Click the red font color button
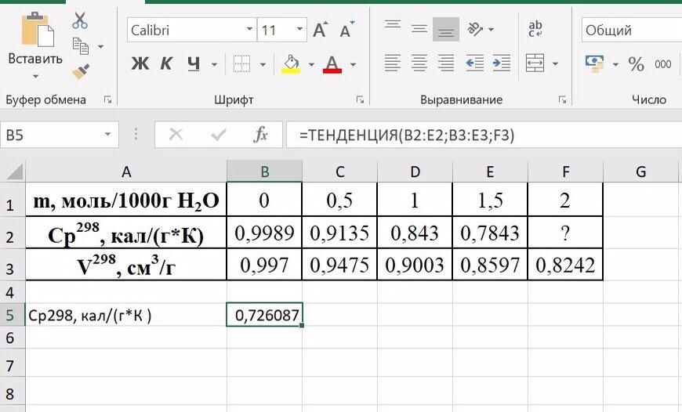 (x=332, y=64)
